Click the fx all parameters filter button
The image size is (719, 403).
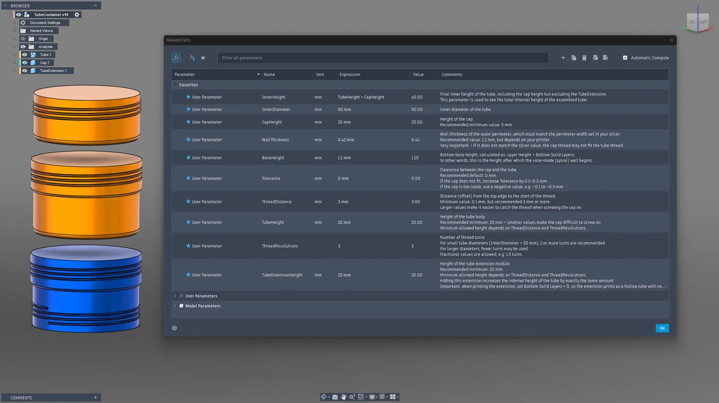point(176,58)
